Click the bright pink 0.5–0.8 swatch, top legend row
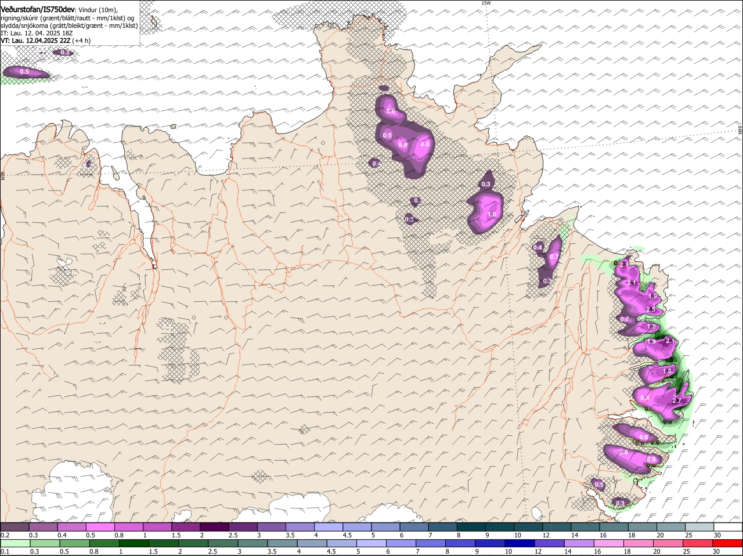Viewport: 743px width, 556px height. pos(100,527)
